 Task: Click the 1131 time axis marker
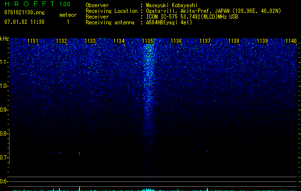pos(33,41)
